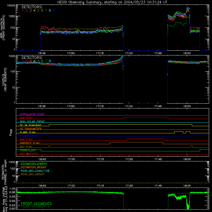Select detector 8 in the rear segments legend
Screen dimensions: 212x212
coord(50,61)
